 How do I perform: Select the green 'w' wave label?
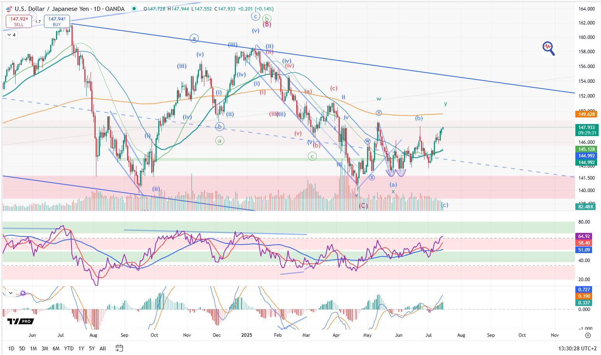click(379, 99)
